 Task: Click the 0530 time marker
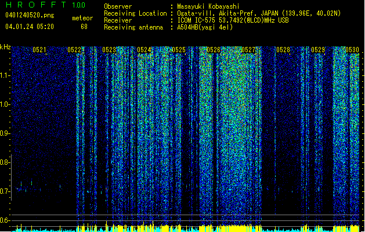[352, 50]
